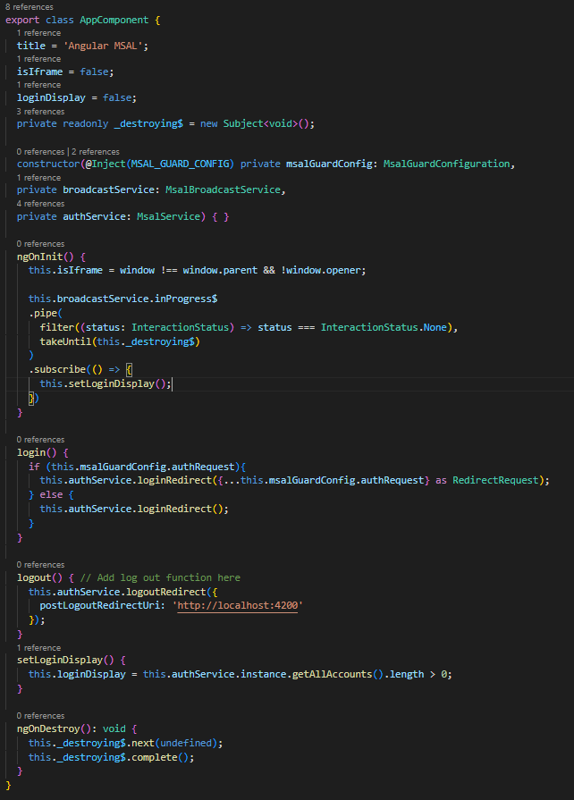Click the "1 reference" lens above setLoginDisplay
The height and width of the screenshot is (800, 574).
pos(38,647)
